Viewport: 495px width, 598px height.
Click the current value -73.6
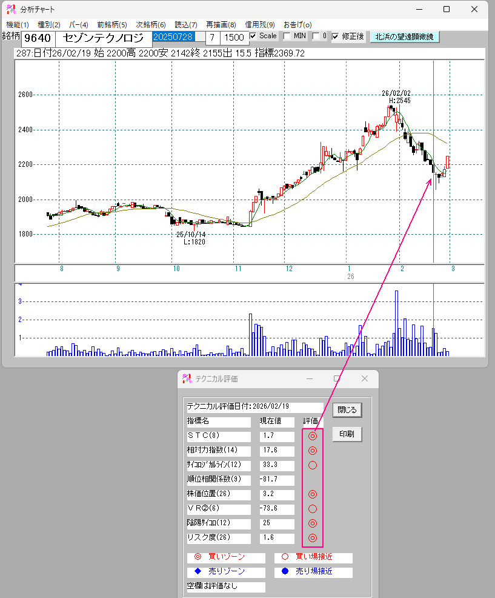(277, 509)
